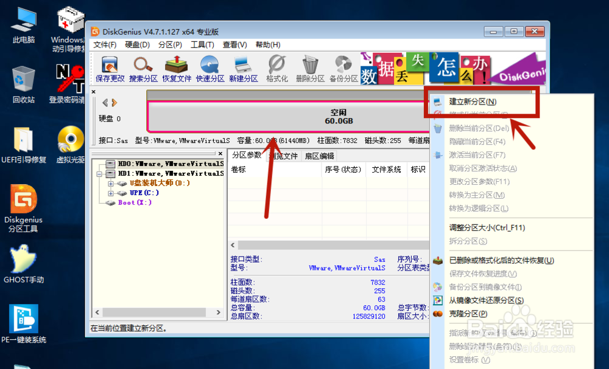Open the 查看(V) menu

click(234, 45)
